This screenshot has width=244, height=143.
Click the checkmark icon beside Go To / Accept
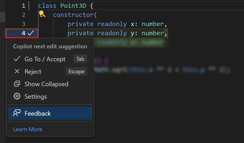17,59
